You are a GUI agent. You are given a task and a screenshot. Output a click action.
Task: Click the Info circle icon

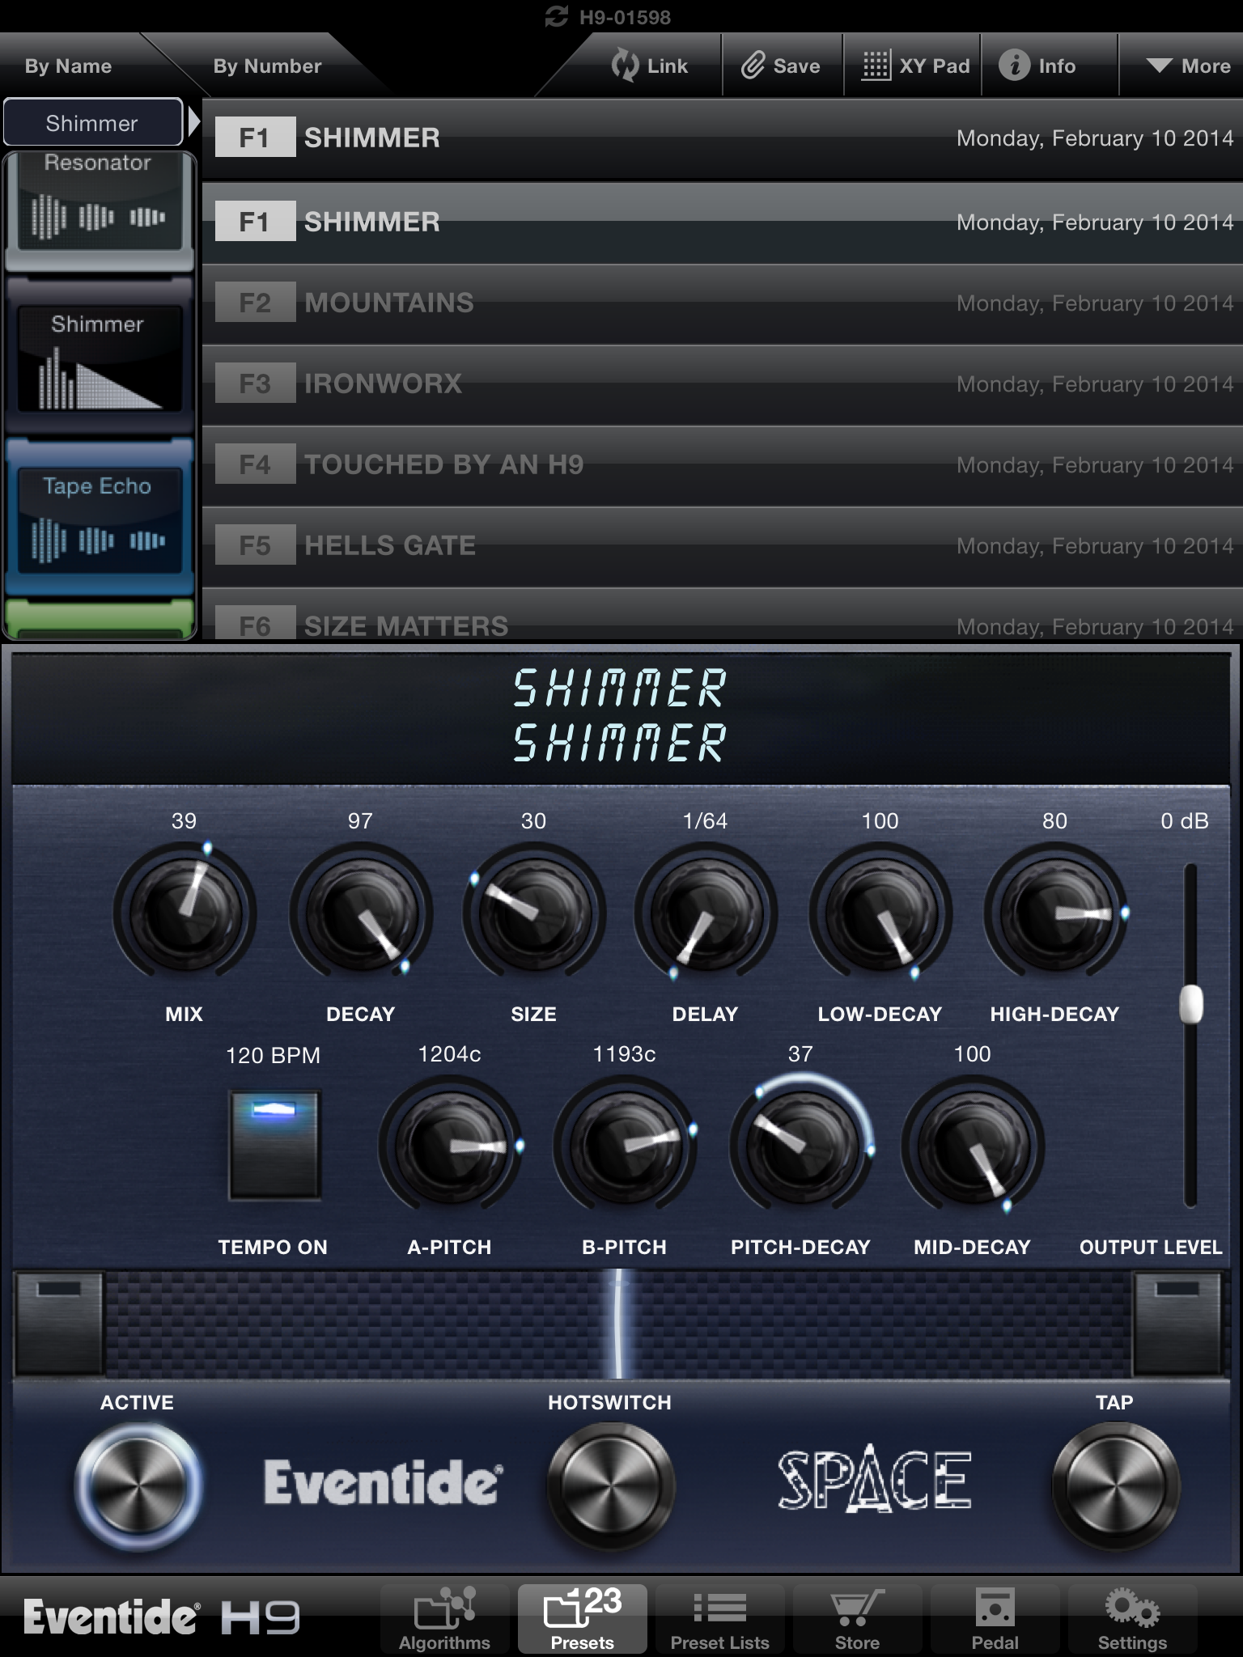pos(1014,65)
